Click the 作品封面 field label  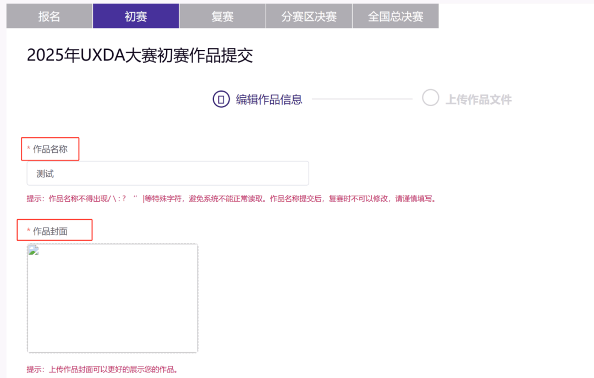pyautogui.click(x=51, y=232)
